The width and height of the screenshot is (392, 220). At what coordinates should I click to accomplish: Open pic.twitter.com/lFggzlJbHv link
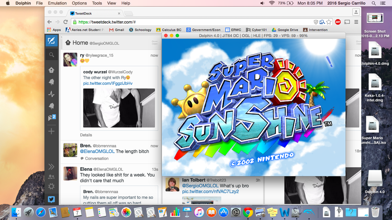coord(108,83)
